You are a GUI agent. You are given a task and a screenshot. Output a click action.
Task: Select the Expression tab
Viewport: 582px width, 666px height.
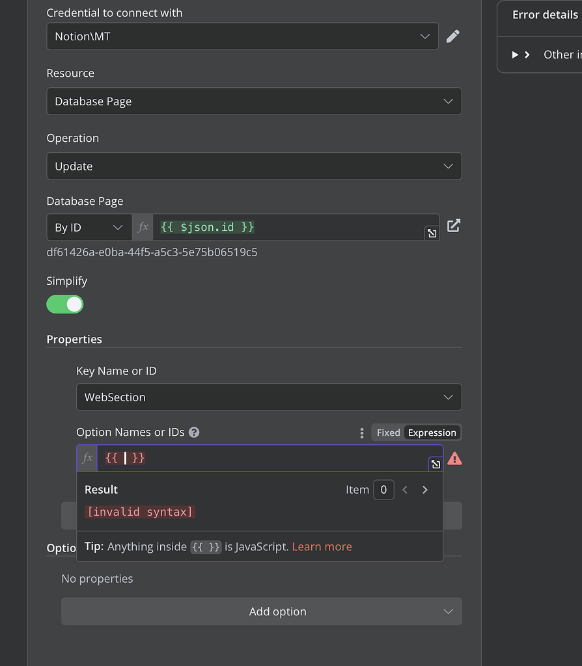pyautogui.click(x=432, y=432)
